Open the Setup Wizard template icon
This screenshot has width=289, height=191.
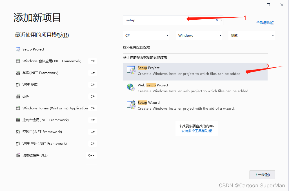pos(131,105)
